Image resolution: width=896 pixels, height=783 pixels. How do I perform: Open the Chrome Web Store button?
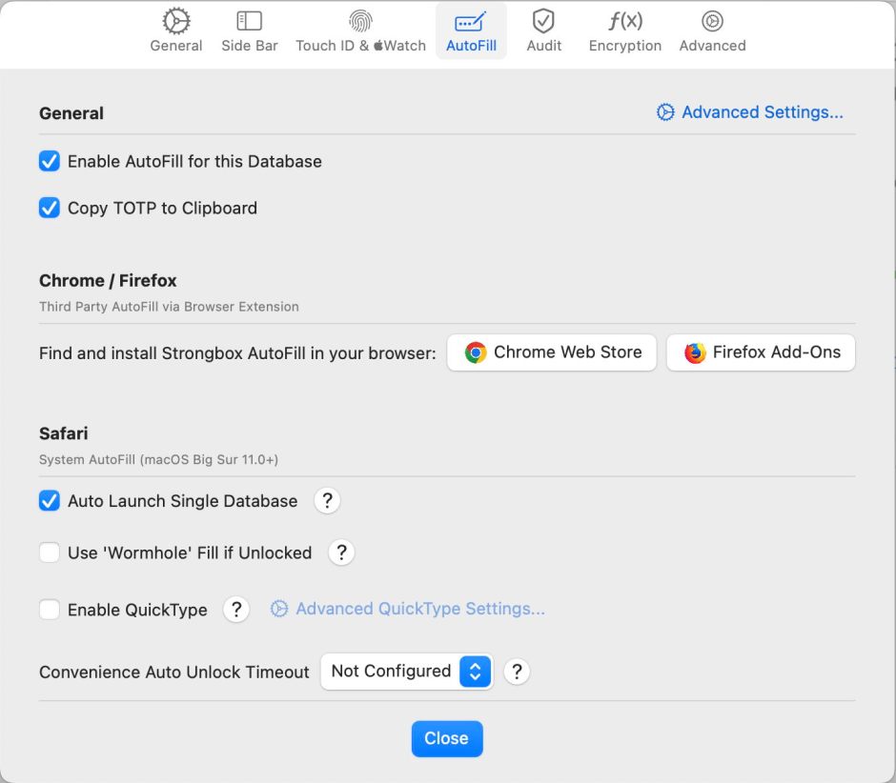[552, 352]
